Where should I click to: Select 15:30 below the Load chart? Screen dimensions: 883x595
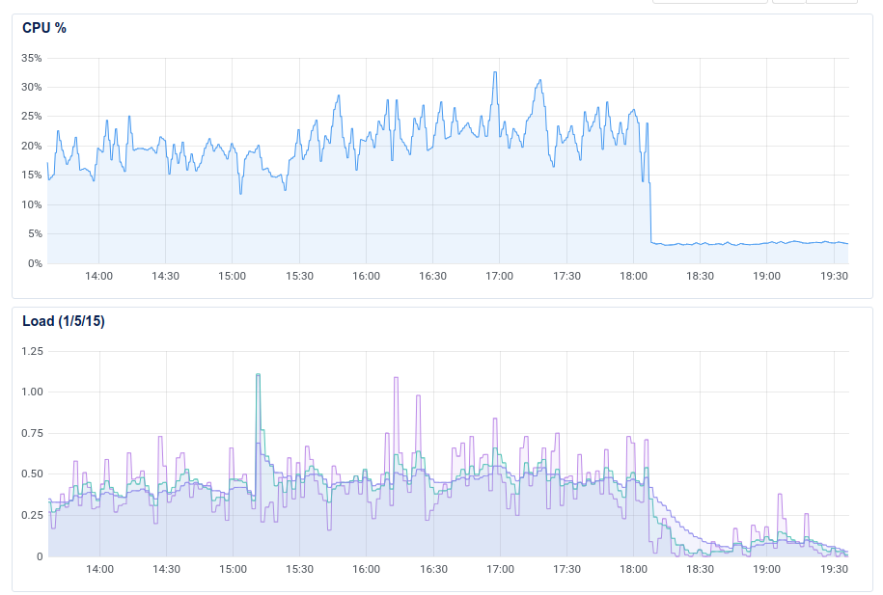tap(299, 569)
